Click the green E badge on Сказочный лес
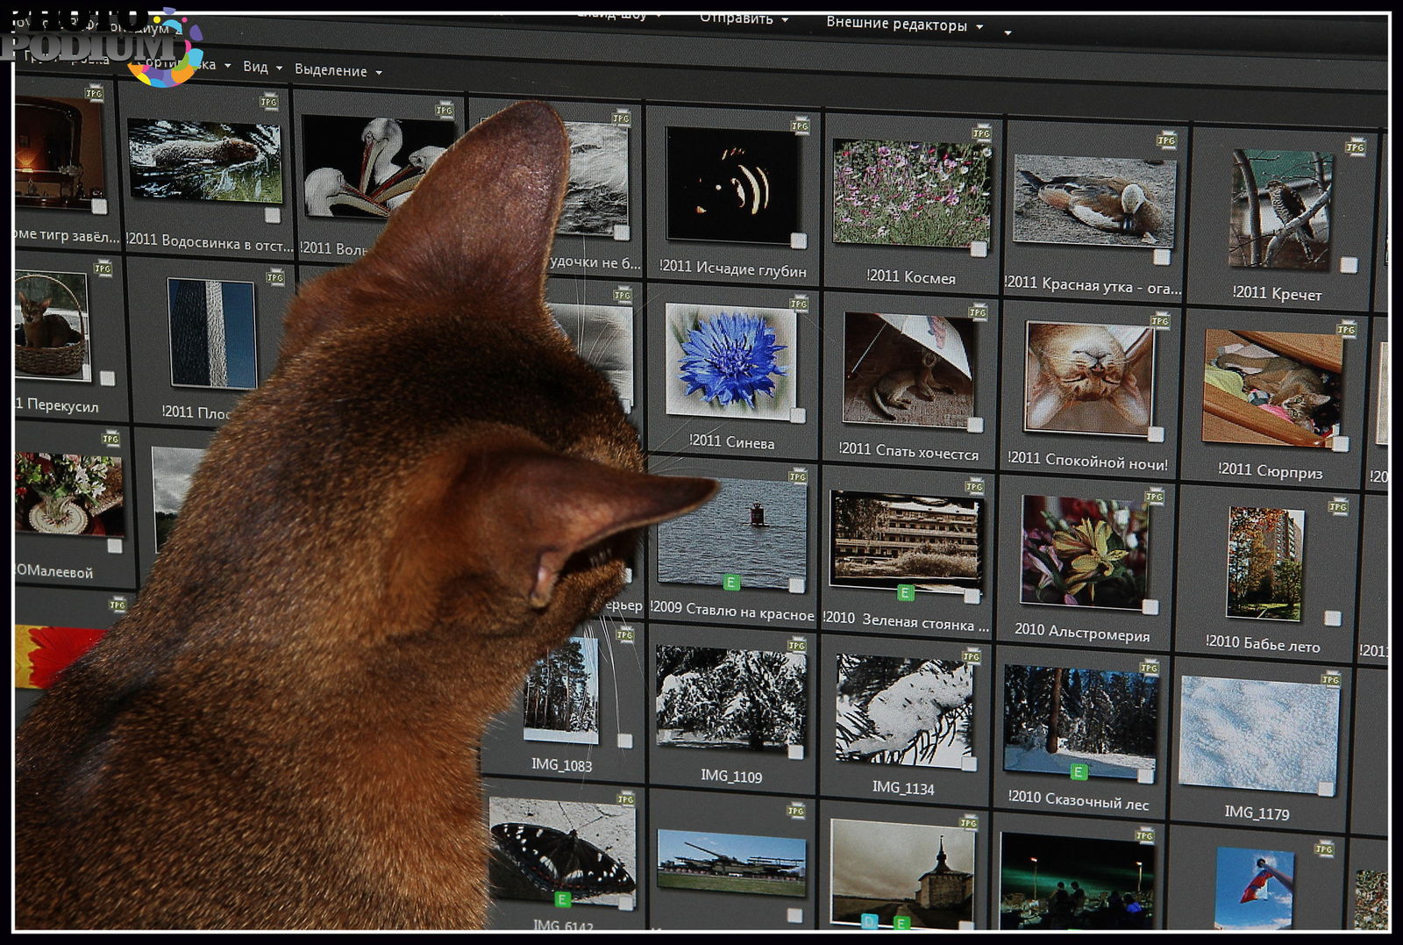1403x945 pixels. [x=1079, y=771]
